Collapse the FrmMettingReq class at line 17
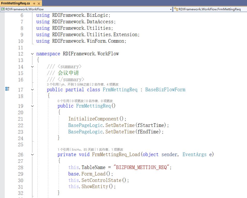Image resolution: width=247 pixels, height=198 pixels. 32,90
